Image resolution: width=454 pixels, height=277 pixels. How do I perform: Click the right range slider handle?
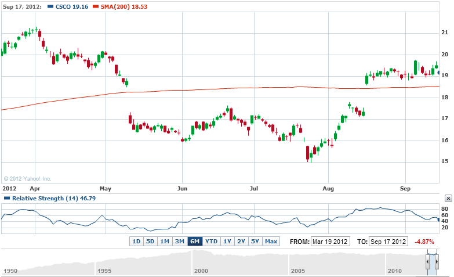coord(437,262)
